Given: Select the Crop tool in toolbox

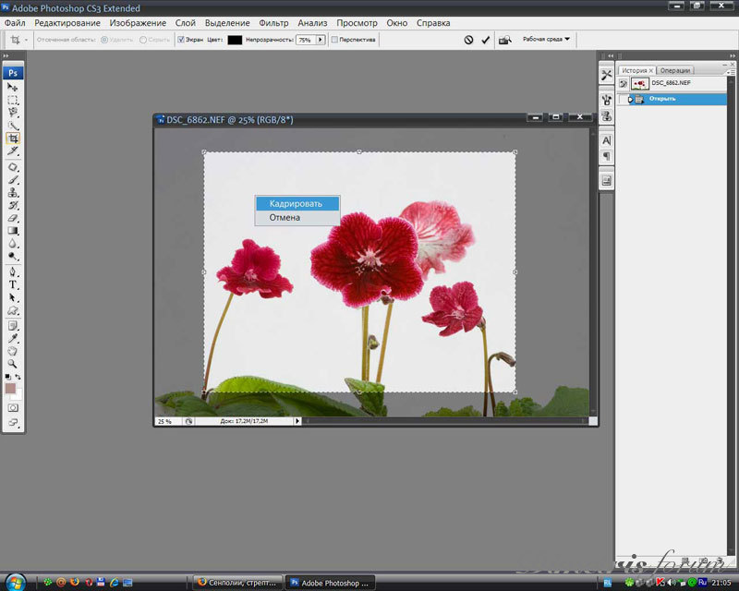Looking at the screenshot, I should [x=13, y=139].
